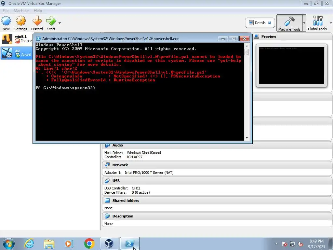The height and width of the screenshot is (250, 333).
Task: Expand the Start button dropdown arrow
Action: click(x=60, y=23)
